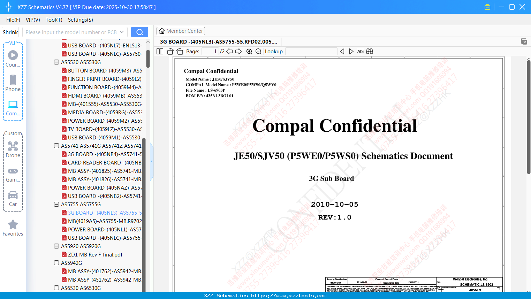Open the Settings(S) menu
Image resolution: width=531 pixels, height=299 pixels.
click(81, 20)
